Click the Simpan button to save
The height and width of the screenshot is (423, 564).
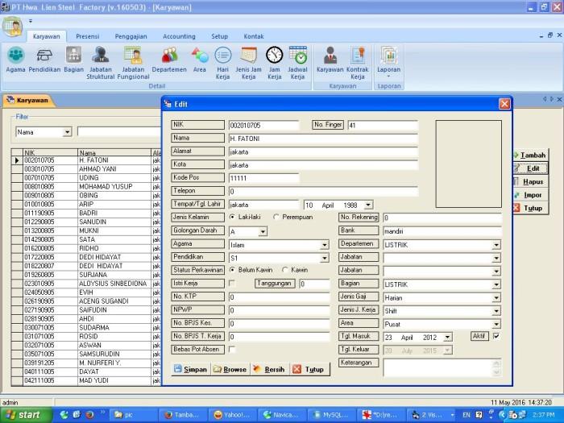190,369
